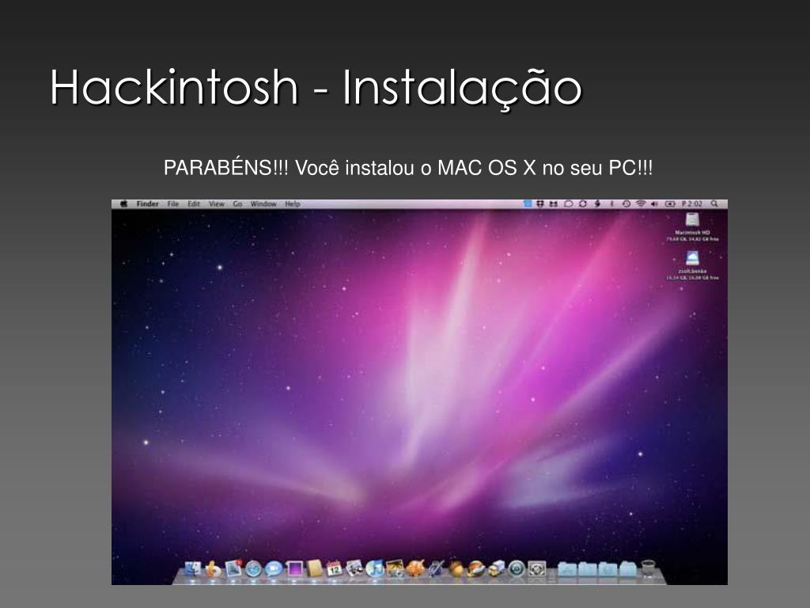Click the menu bar clock

[691, 203]
